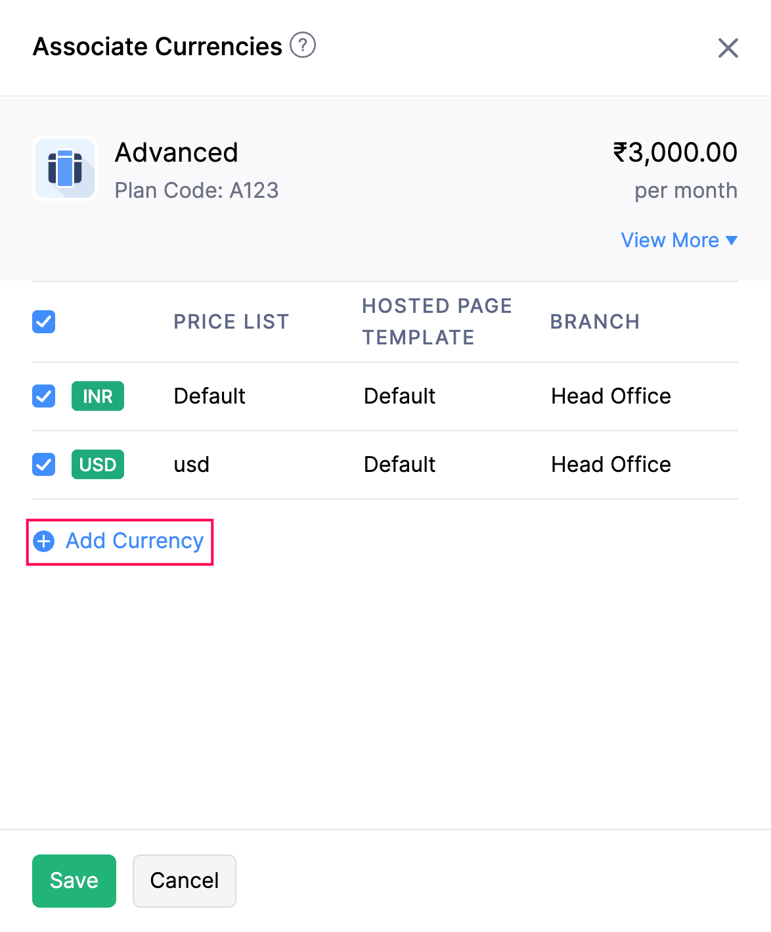Click the Advanced plan product icon
Viewport: 771px width, 932px height.
(65, 168)
